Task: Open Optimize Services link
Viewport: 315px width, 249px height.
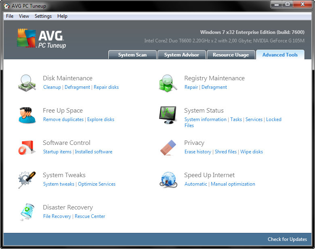Action: tap(97, 184)
